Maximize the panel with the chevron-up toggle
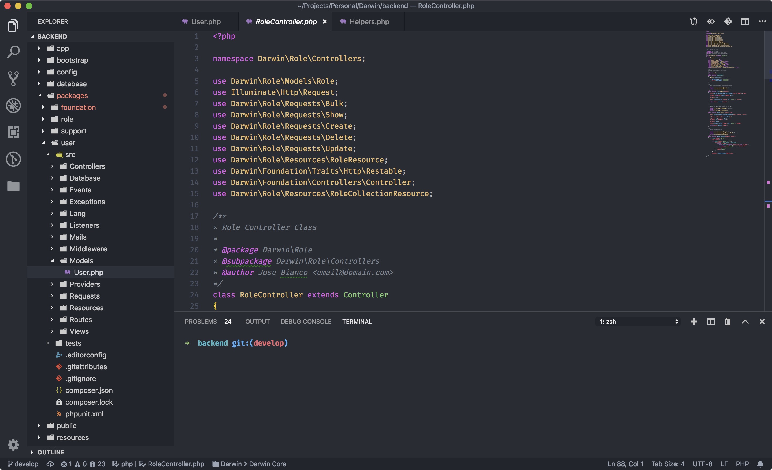Screen dimensions: 772x470 pos(745,322)
